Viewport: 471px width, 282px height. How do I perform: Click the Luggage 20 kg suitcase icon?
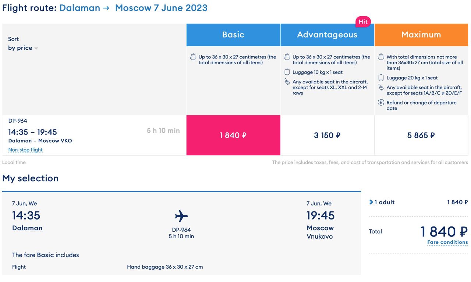click(x=381, y=78)
